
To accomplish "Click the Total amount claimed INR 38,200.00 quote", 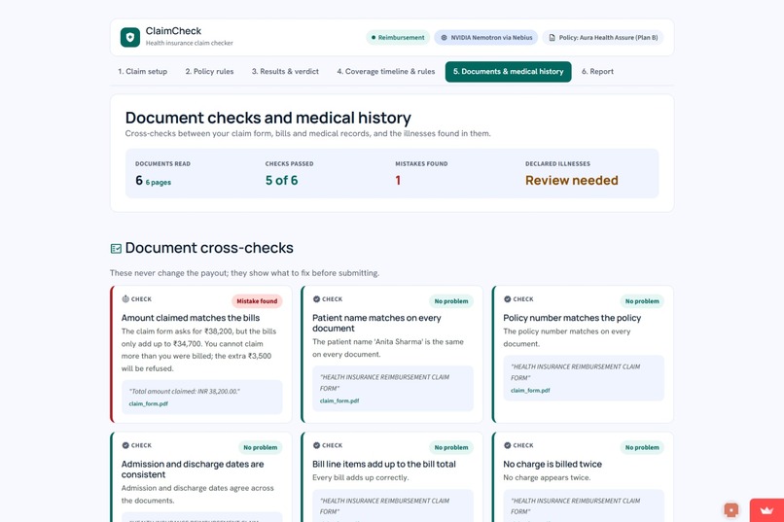I will point(185,391).
